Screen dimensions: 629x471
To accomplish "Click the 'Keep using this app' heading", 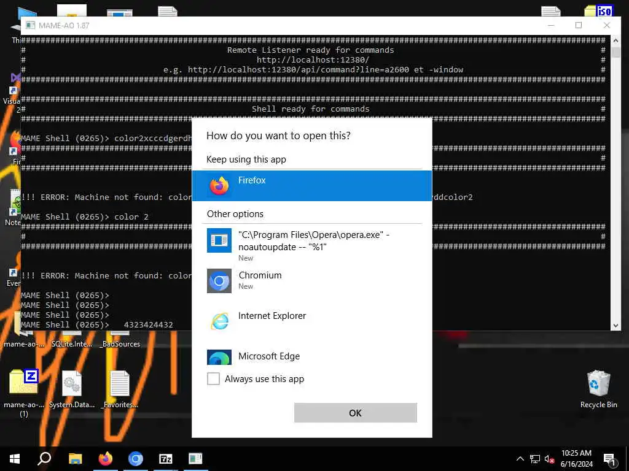I will pyautogui.click(x=246, y=159).
